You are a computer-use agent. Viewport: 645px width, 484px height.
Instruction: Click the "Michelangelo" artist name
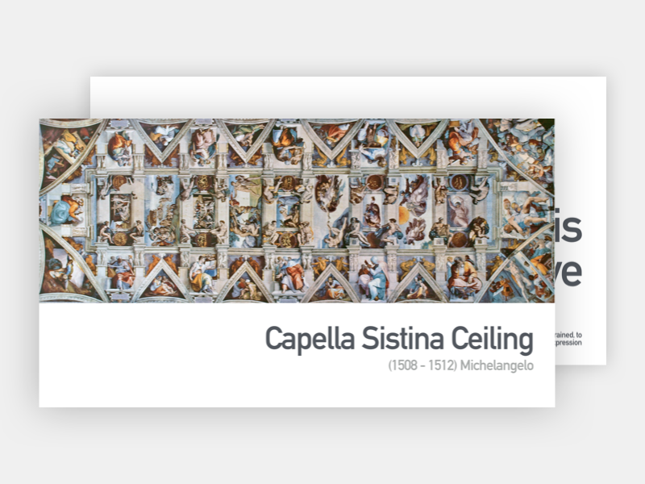(497, 365)
